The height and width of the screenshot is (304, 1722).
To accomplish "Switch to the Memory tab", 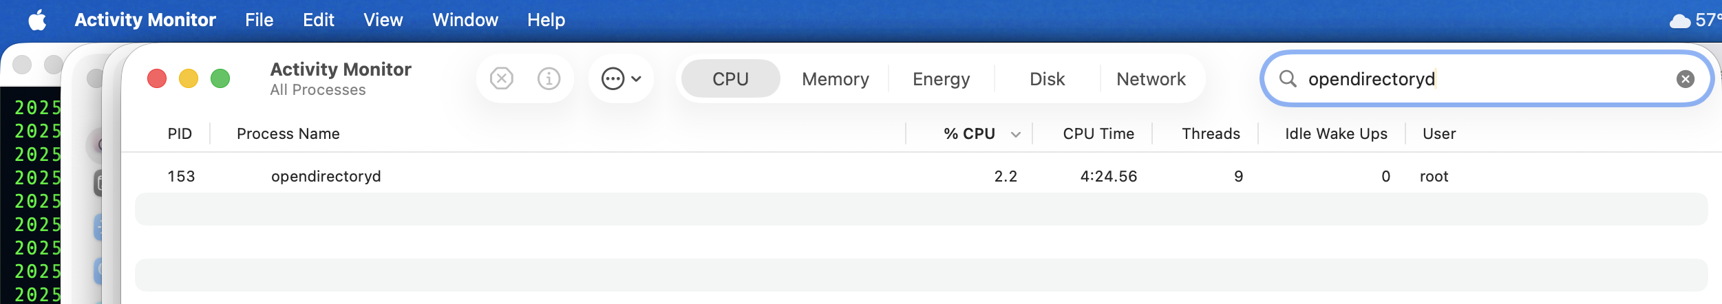I will click(835, 79).
